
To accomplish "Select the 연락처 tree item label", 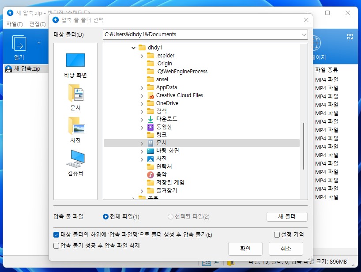I will (x=164, y=166).
